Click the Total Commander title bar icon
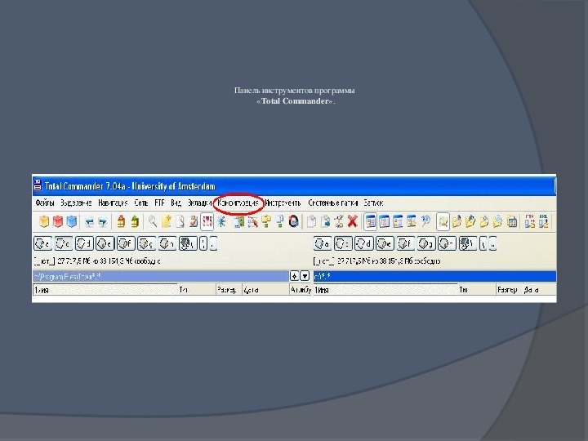 tap(38, 185)
